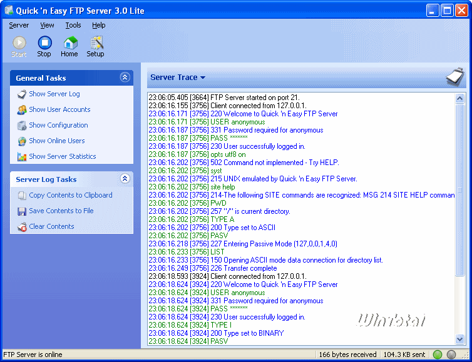Open the View menu
This screenshot has height=362, width=472.
click(47, 25)
